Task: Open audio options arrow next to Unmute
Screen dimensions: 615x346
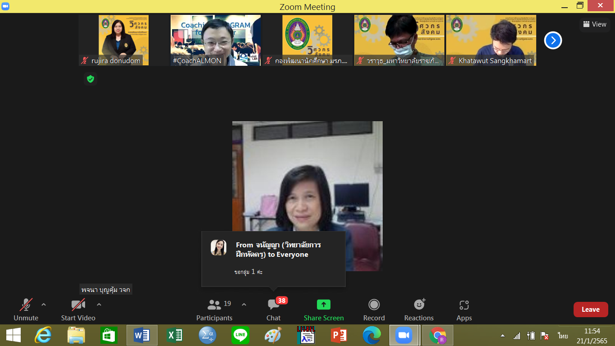Action: point(44,305)
